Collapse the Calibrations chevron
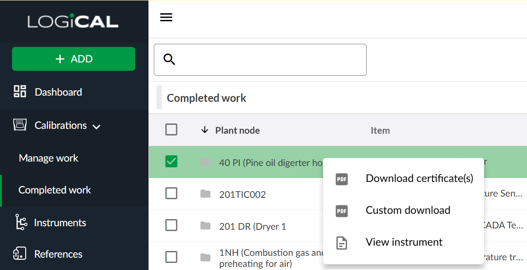 point(96,127)
